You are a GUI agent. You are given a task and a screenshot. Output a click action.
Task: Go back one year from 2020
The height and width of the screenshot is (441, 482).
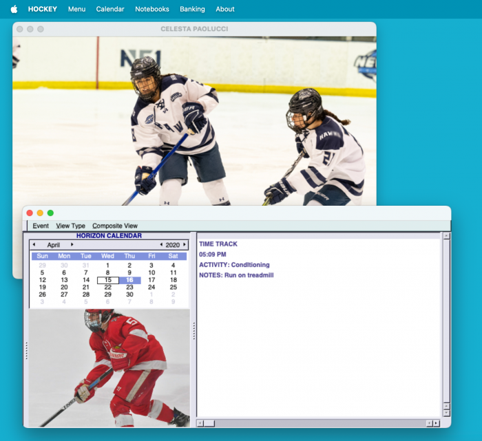[x=161, y=245]
